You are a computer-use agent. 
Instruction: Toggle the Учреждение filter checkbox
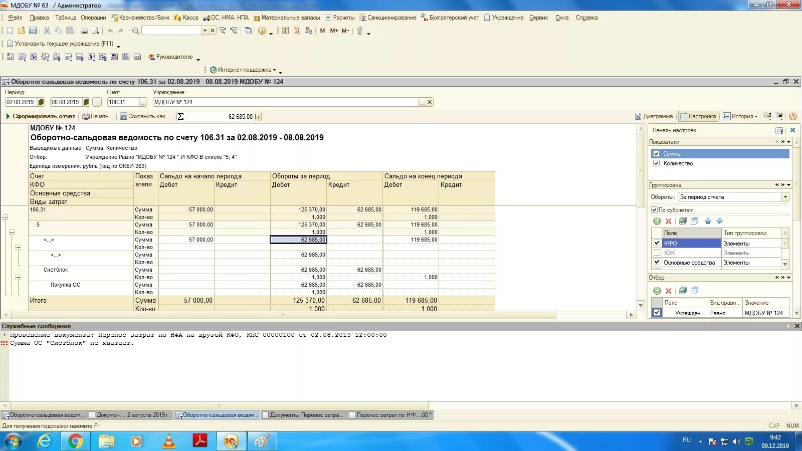(x=657, y=313)
